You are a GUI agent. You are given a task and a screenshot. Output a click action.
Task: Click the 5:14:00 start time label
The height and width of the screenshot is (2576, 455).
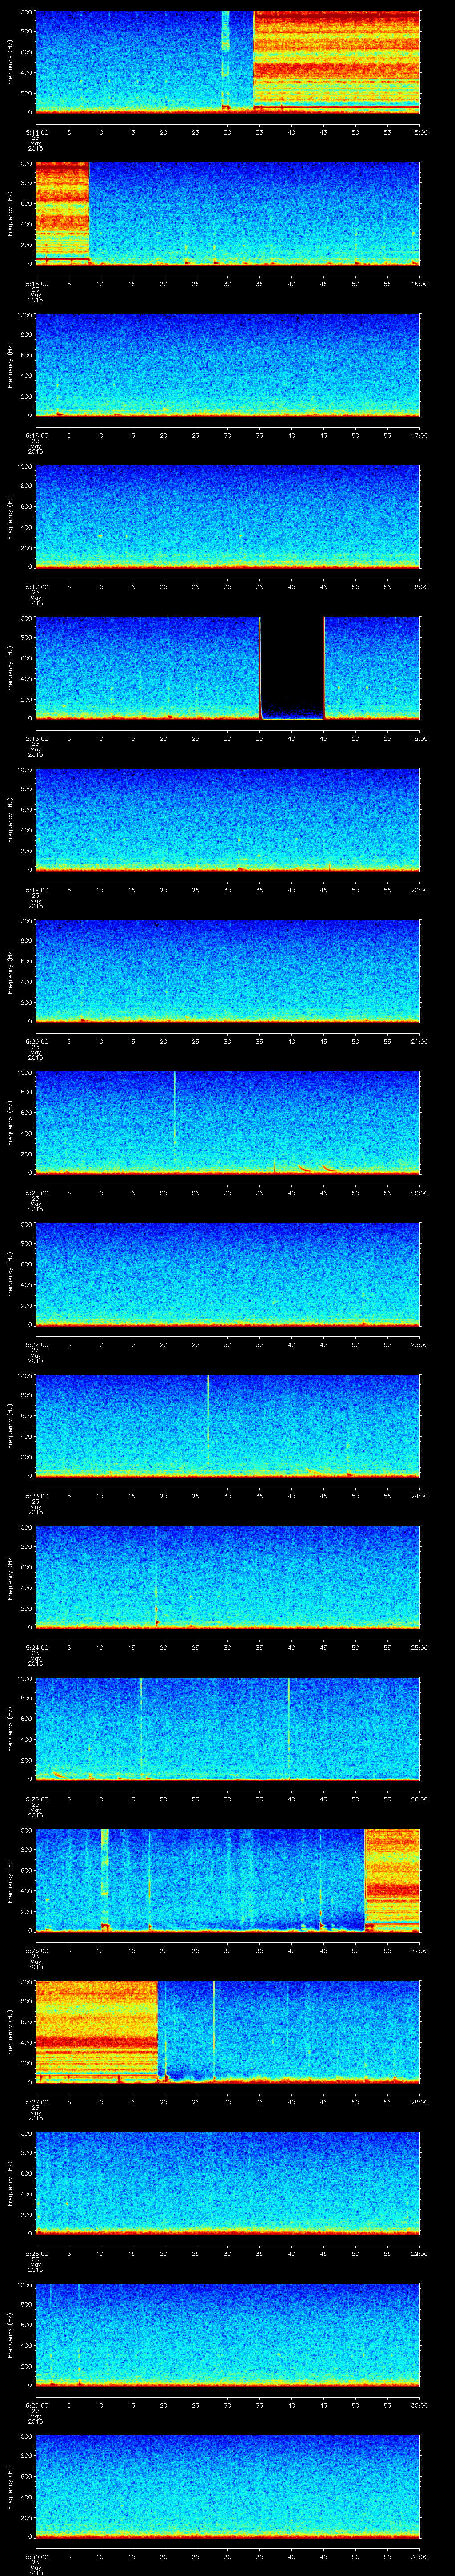coord(36,132)
